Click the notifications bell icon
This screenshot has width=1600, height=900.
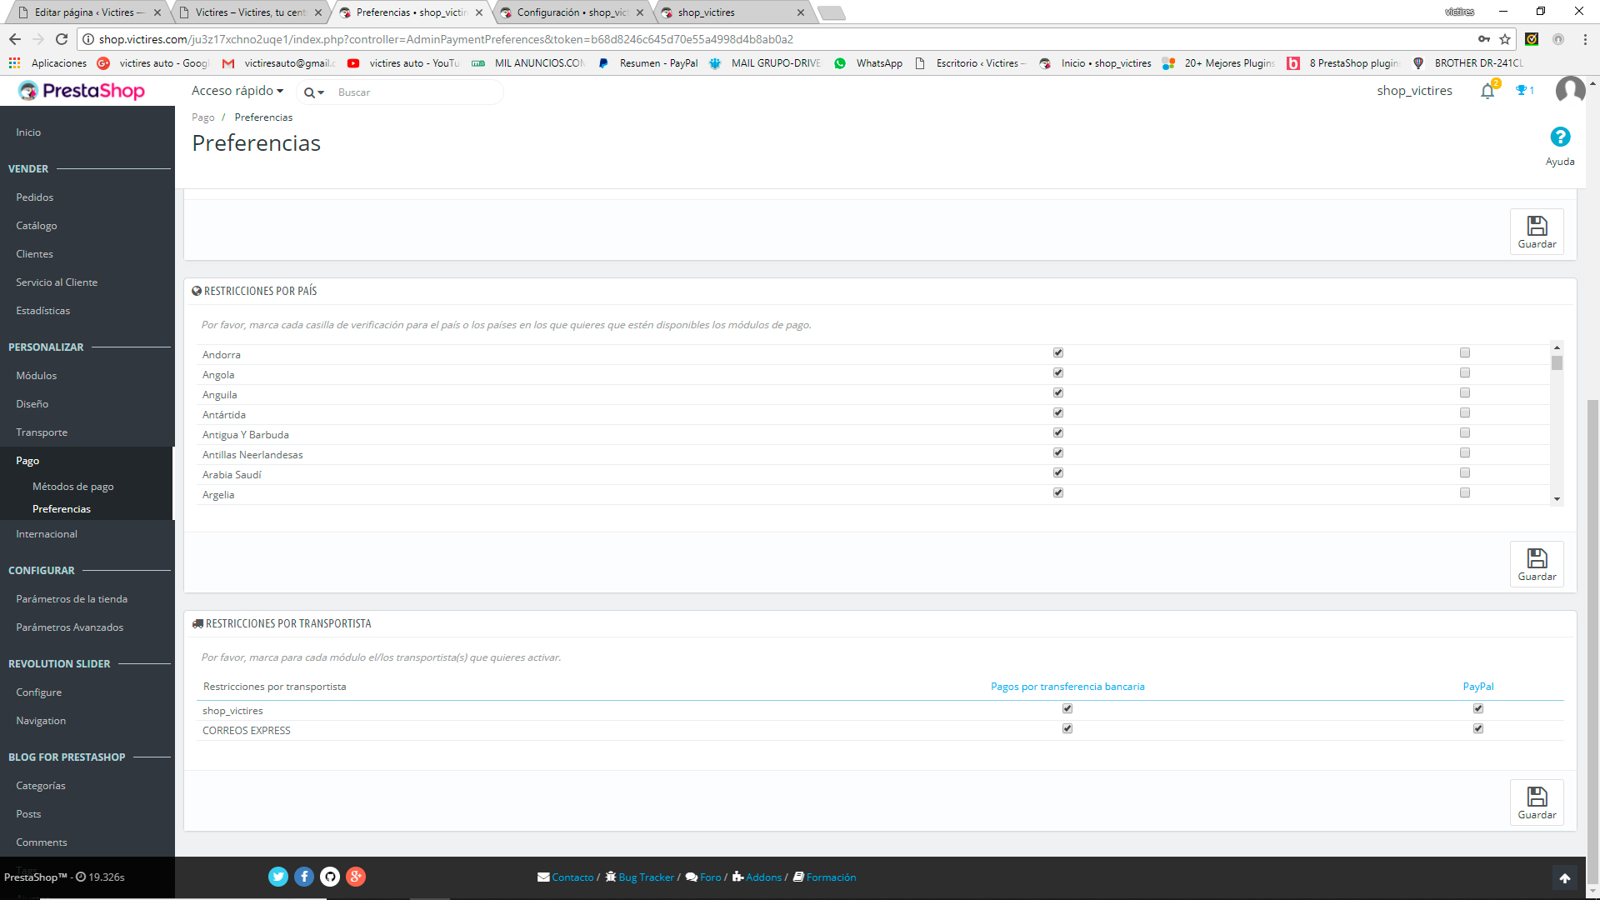click(x=1487, y=92)
